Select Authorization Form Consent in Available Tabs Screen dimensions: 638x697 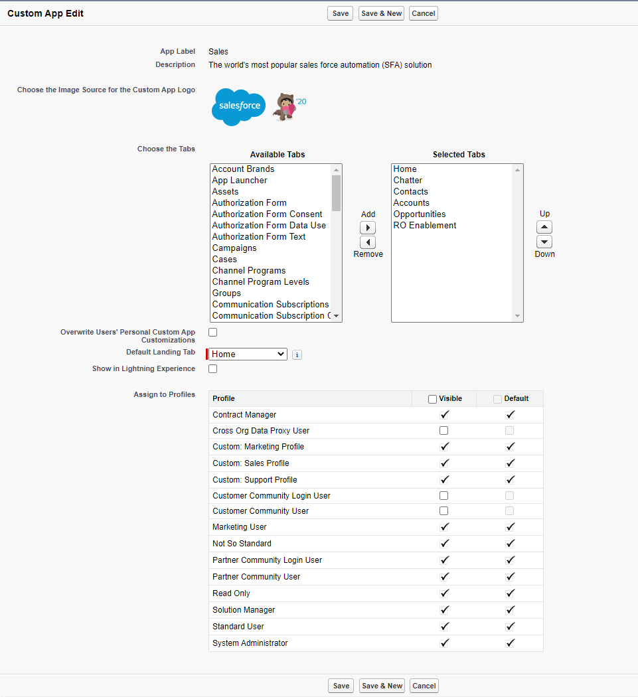(270, 214)
